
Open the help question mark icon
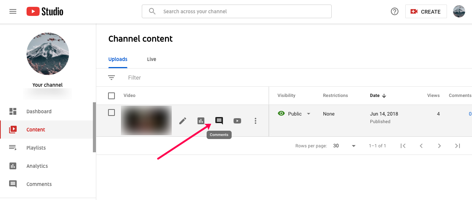pos(395,11)
